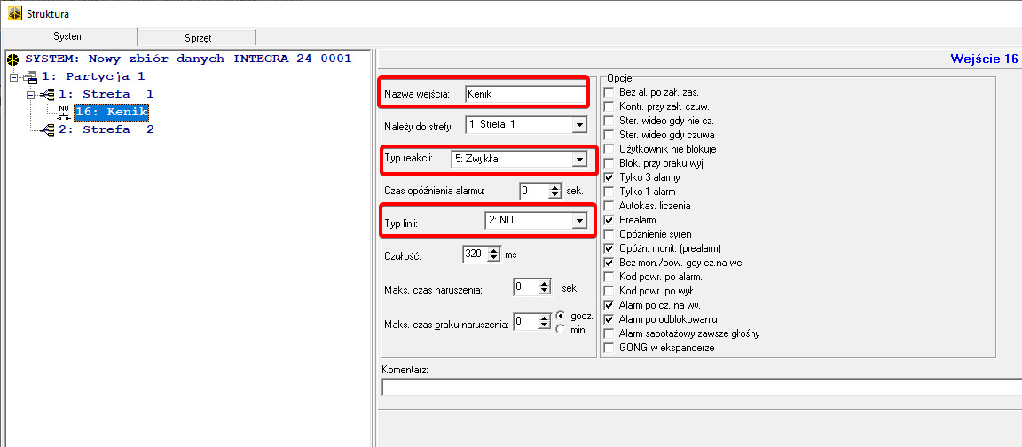Switch to the System tab
The width and height of the screenshot is (1022, 447).
coord(68,37)
